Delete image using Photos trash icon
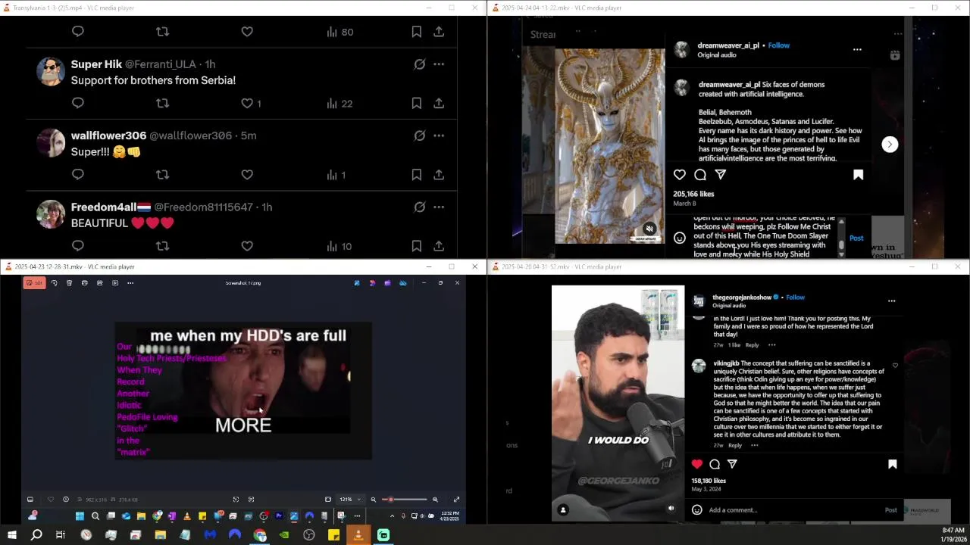 69,283
